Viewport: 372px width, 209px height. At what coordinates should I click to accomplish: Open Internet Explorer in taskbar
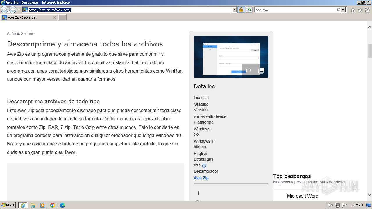pos(23,205)
